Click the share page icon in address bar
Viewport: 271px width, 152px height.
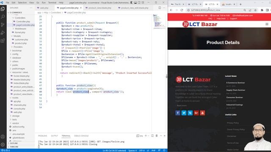tap(250, 10)
